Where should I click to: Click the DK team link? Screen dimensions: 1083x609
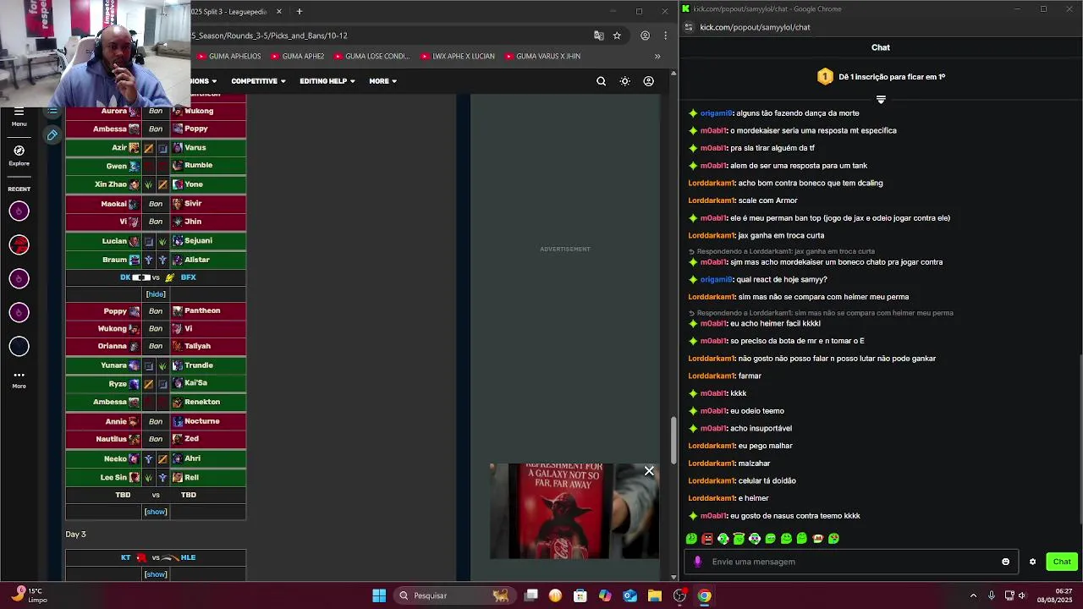(x=125, y=277)
